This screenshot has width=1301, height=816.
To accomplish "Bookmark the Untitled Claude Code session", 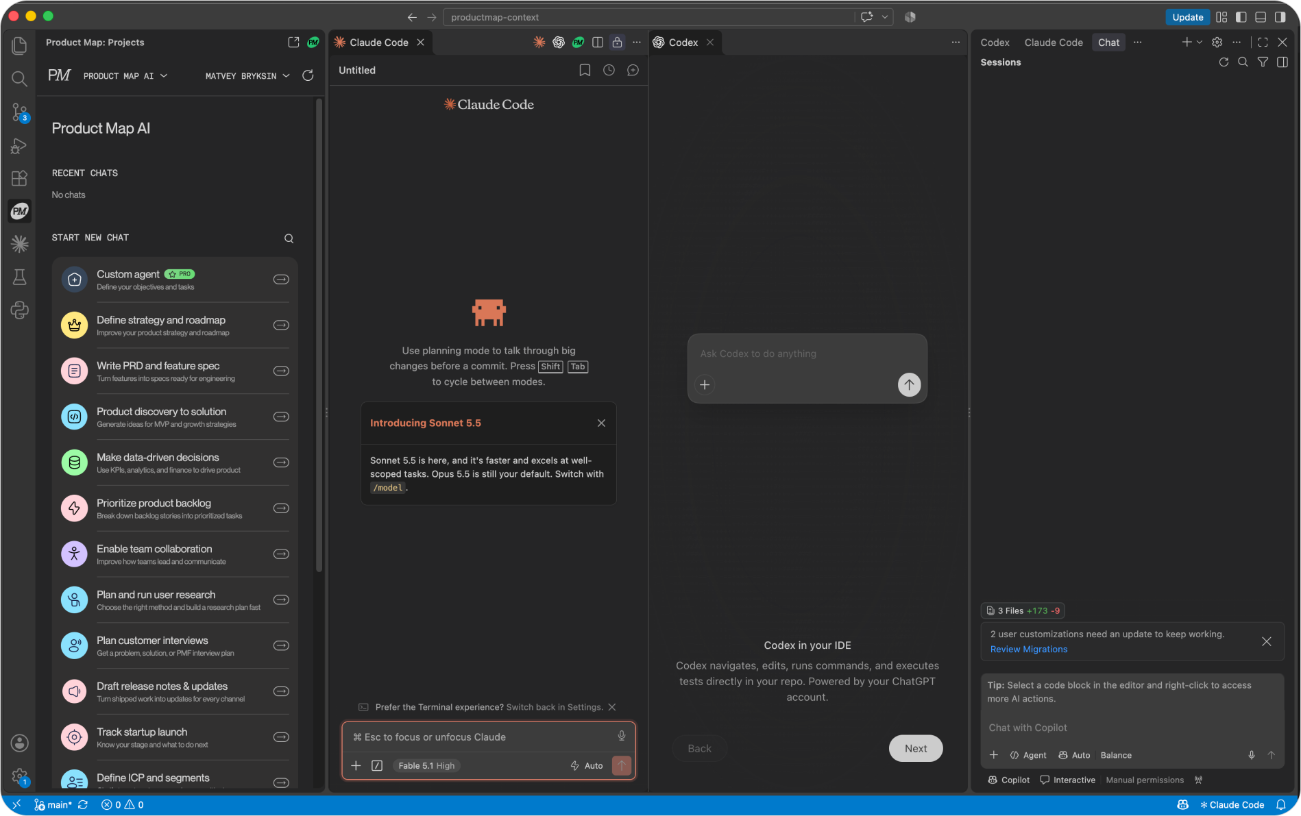I will point(585,70).
